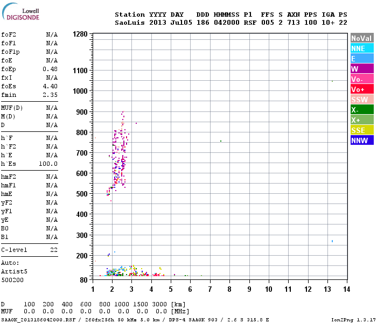Click the 1280 km height axis label
The width and height of the screenshot is (377, 323).
click(x=80, y=34)
